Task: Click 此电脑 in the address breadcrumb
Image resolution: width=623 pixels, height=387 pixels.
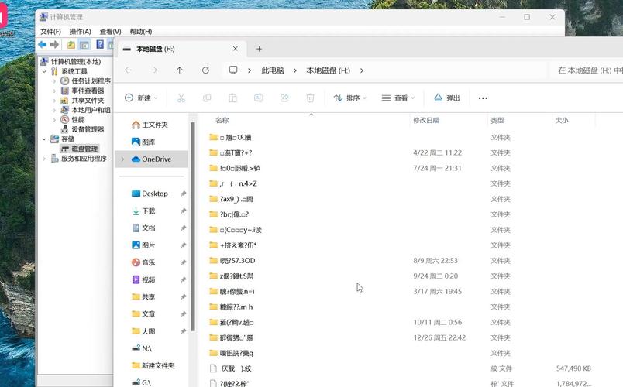Action: (273, 70)
